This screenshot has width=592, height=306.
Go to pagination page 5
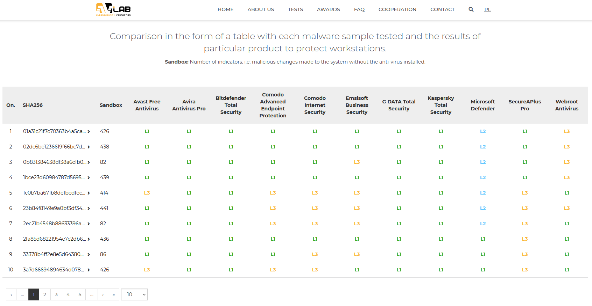[x=80, y=294]
